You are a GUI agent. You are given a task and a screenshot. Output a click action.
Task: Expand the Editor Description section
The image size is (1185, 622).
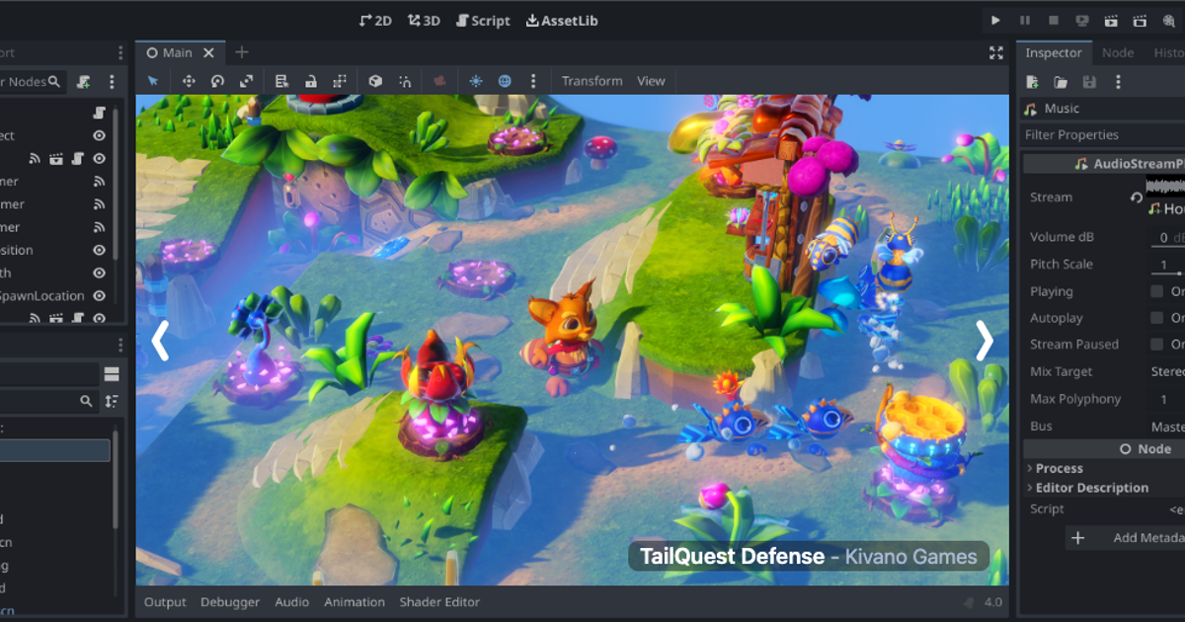[x=1087, y=488]
